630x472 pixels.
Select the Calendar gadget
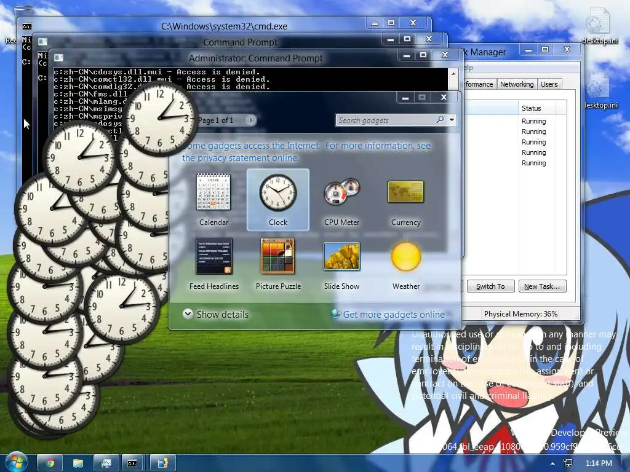pos(213,200)
